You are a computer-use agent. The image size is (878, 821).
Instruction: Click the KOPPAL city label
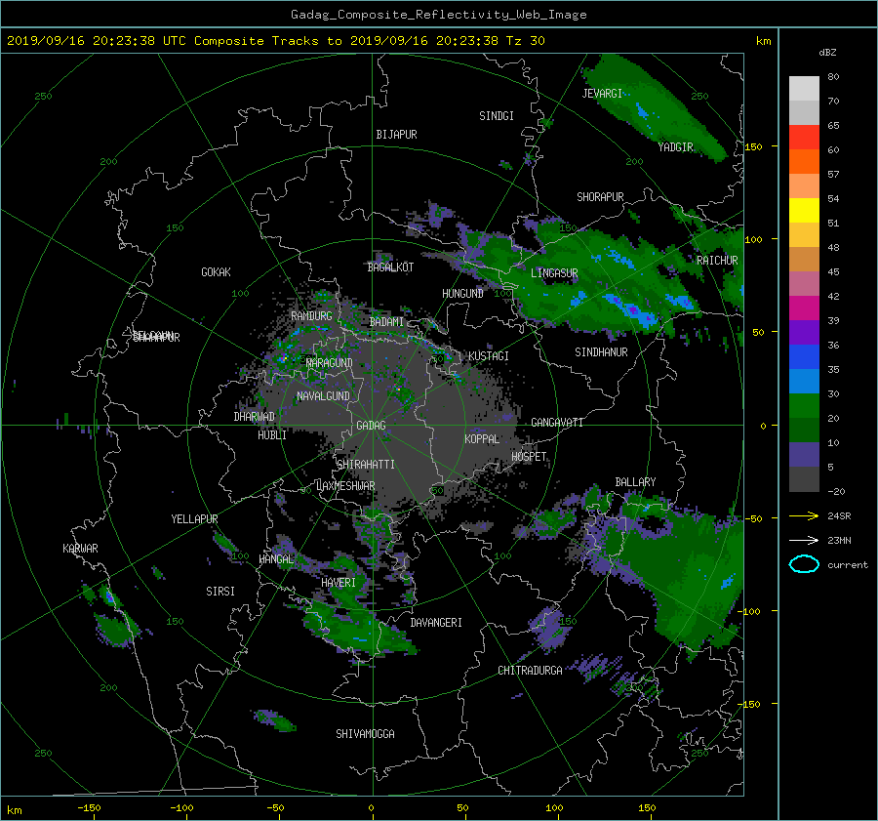pyautogui.click(x=482, y=439)
